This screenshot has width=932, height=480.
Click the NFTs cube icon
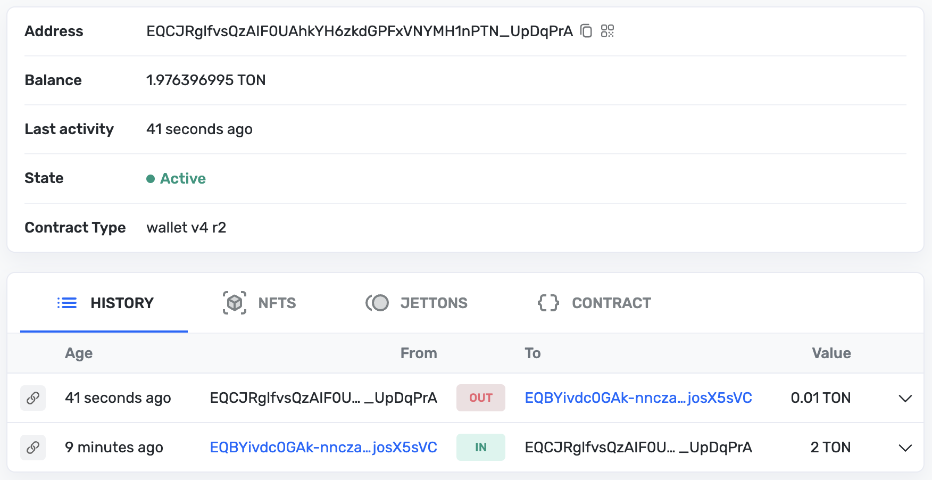tap(234, 303)
